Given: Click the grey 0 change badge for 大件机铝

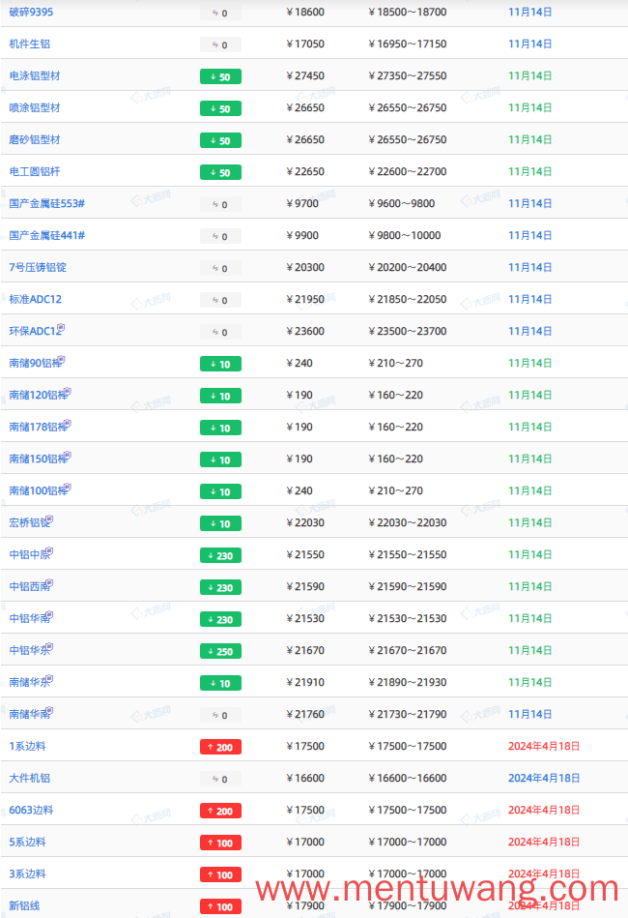Looking at the screenshot, I should (x=220, y=780).
